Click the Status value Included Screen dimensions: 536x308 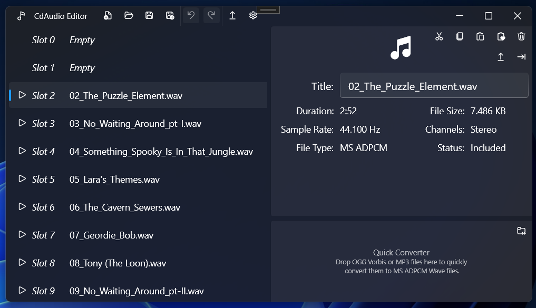pyautogui.click(x=488, y=148)
